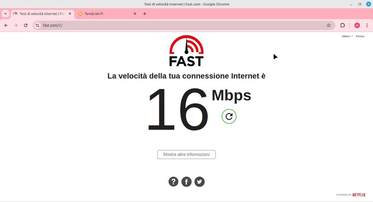Viewport: 373px width, 202px height.
Task: Share result via Facebook icon
Action: [186, 182]
